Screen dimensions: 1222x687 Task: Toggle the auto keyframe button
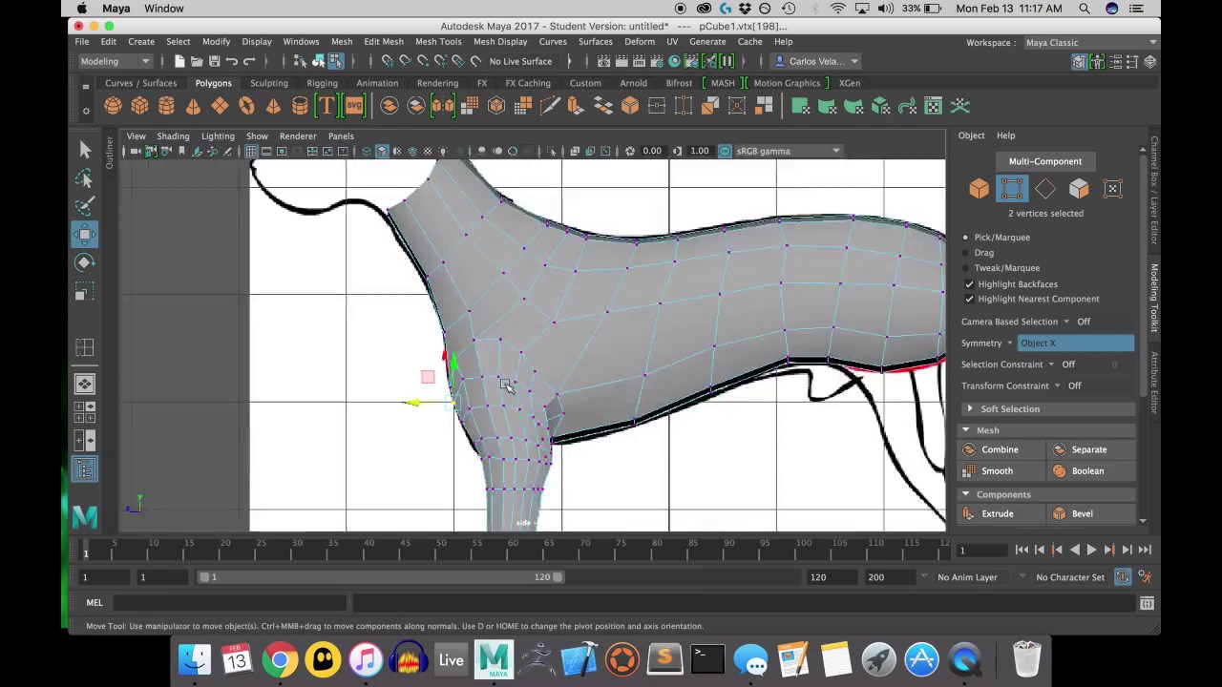pos(1123,577)
